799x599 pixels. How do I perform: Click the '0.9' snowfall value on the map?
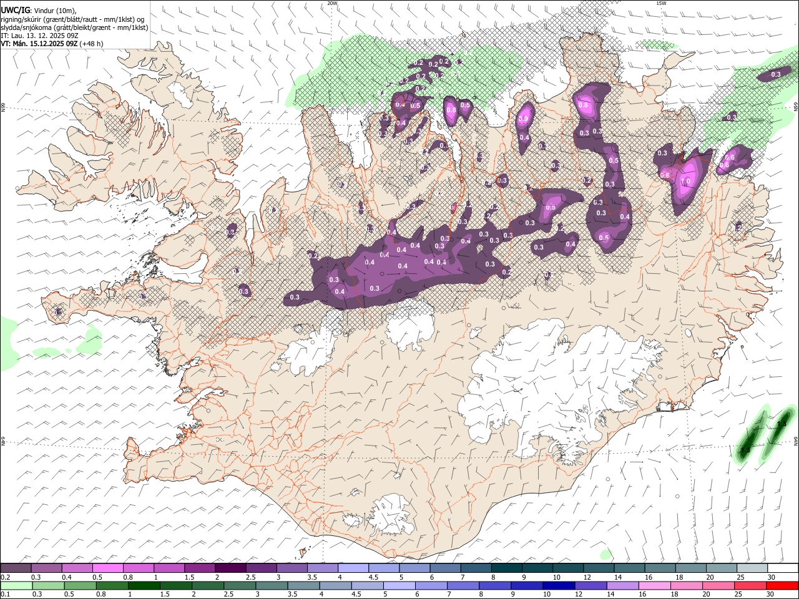click(524, 119)
